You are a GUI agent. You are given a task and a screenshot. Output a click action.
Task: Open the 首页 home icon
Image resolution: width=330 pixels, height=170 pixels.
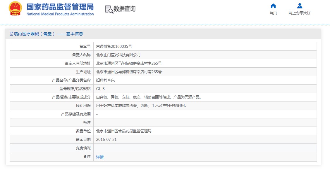point(273,6)
